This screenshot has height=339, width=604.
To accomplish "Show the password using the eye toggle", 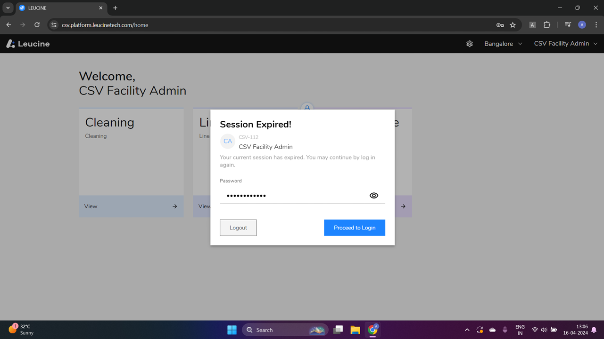I will pos(373,195).
